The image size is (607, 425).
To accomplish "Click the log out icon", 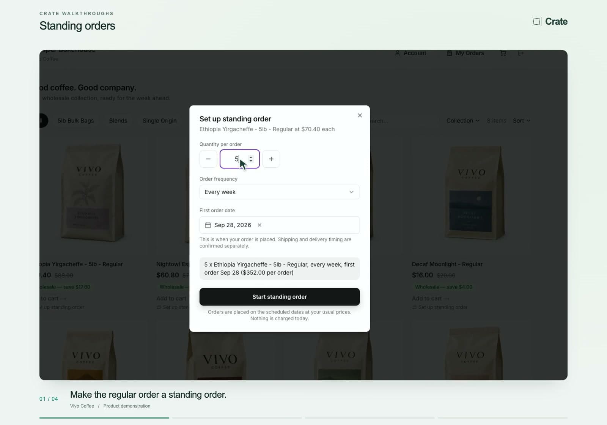I will pyautogui.click(x=521, y=53).
